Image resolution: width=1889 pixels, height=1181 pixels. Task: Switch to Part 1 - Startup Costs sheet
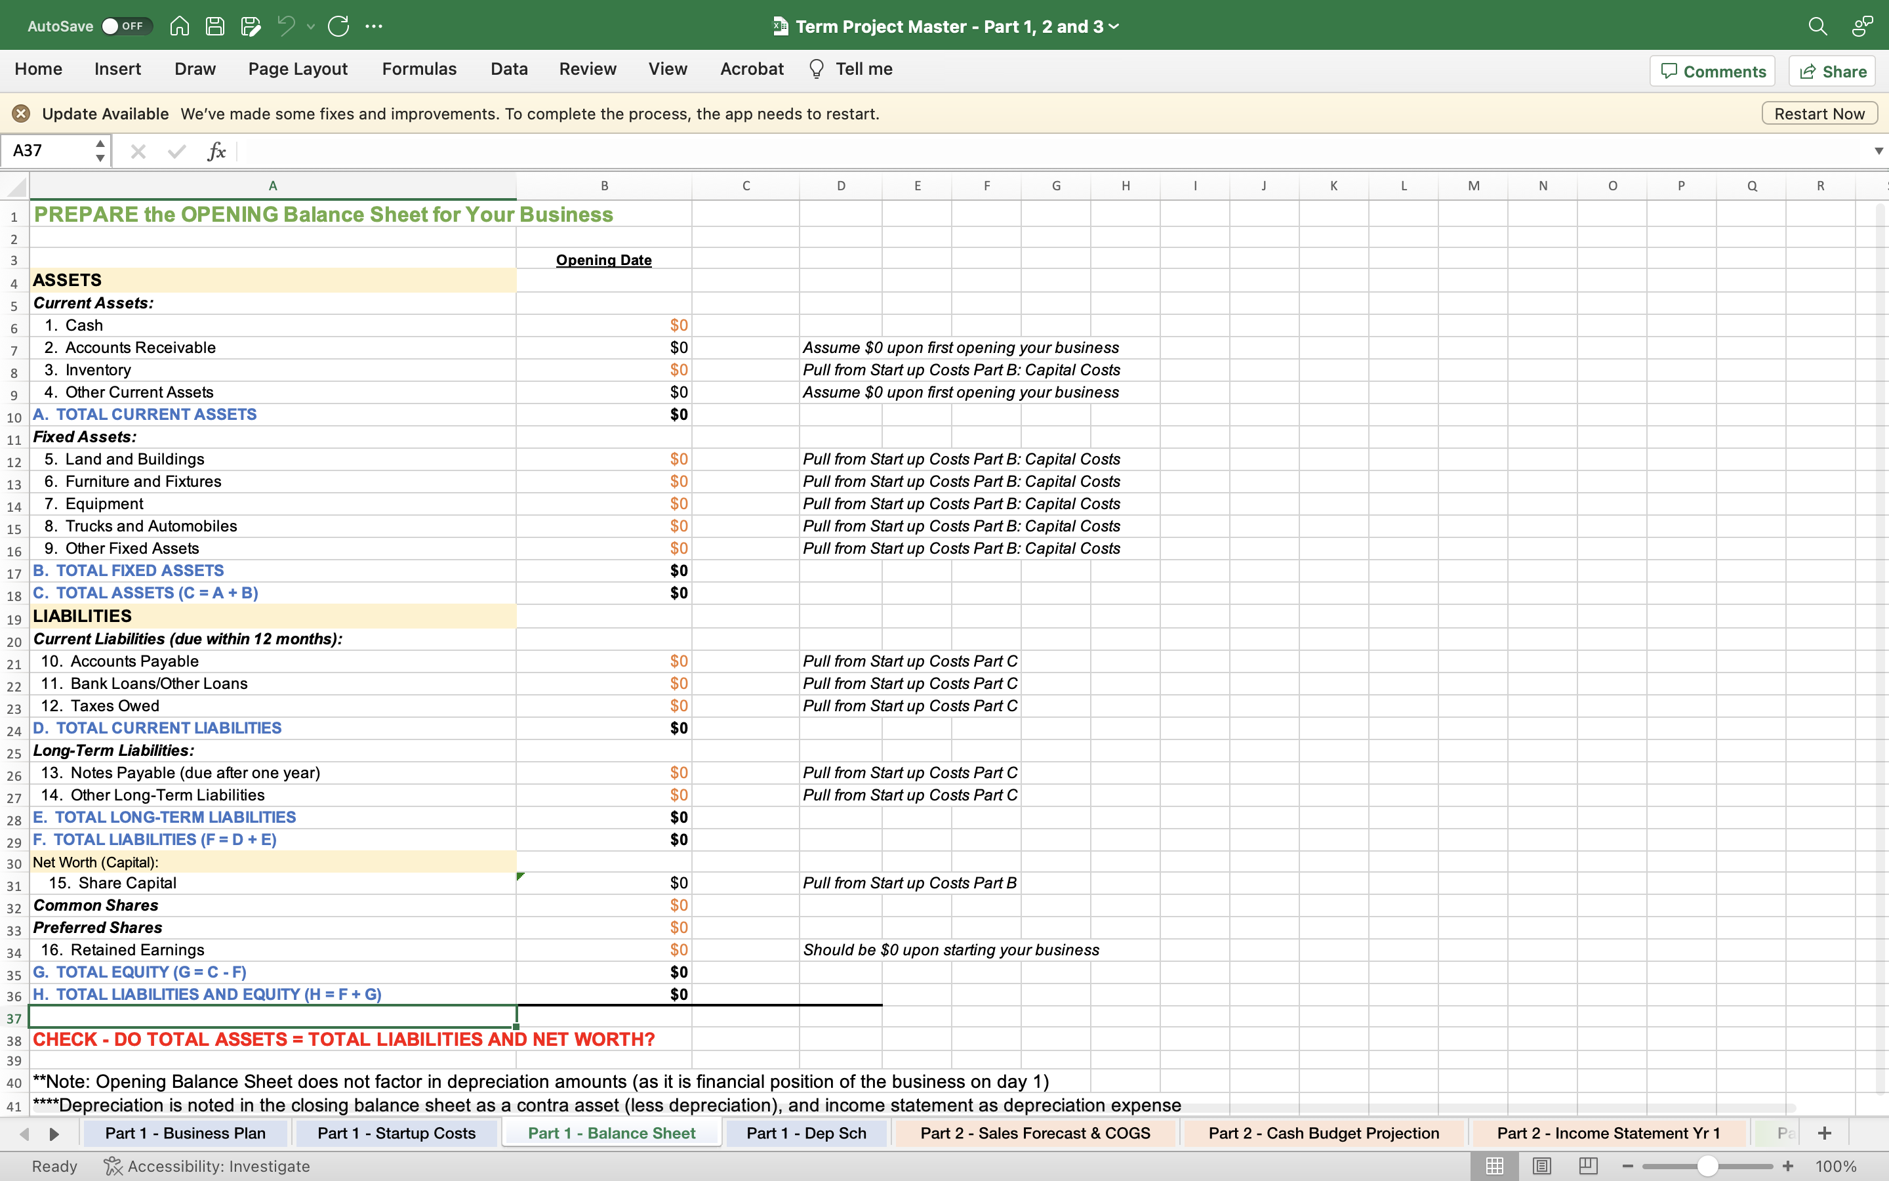coord(396,1132)
